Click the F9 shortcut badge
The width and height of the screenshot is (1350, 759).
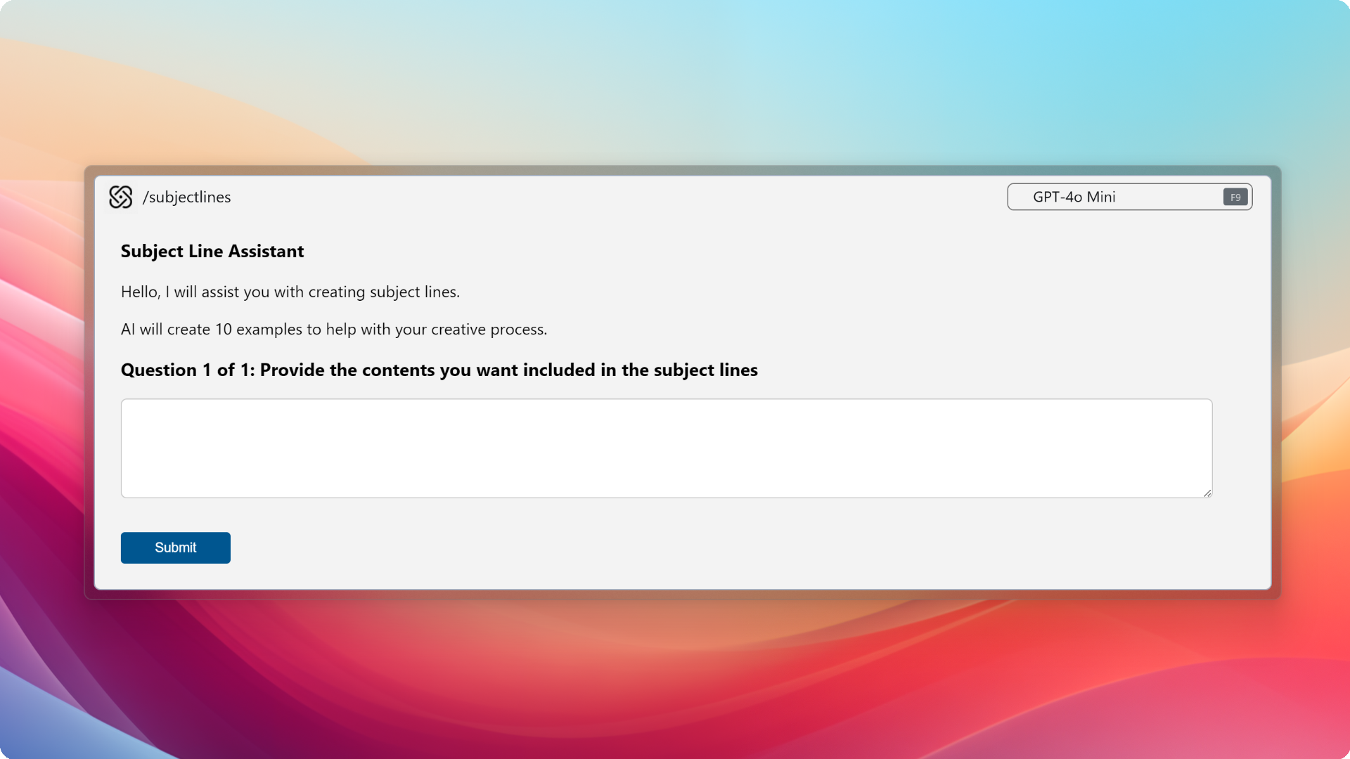[1235, 197]
